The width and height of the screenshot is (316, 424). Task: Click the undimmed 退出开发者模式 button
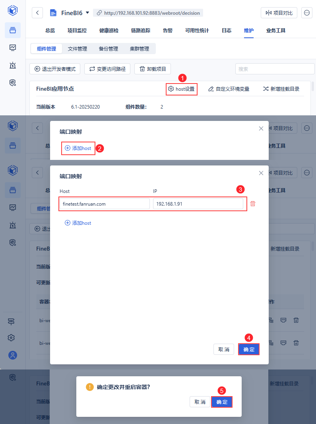(x=55, y=69)
